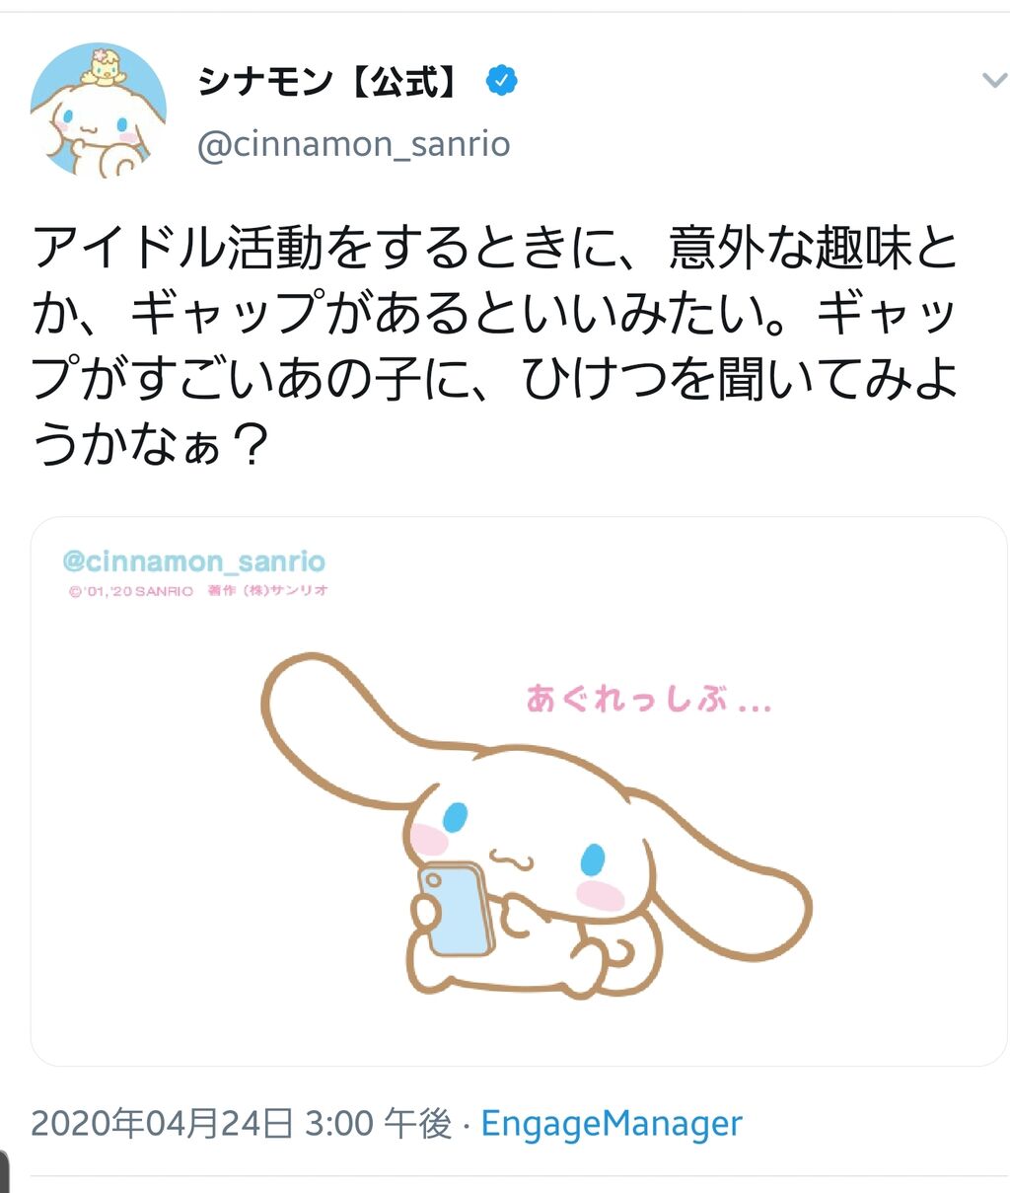Click the @cinnamon_sanrio handle under the name

tap(354, 145)
